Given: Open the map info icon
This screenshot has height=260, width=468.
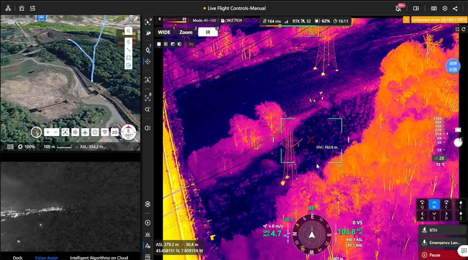Looking at the screenshot, I should (95, 132).
